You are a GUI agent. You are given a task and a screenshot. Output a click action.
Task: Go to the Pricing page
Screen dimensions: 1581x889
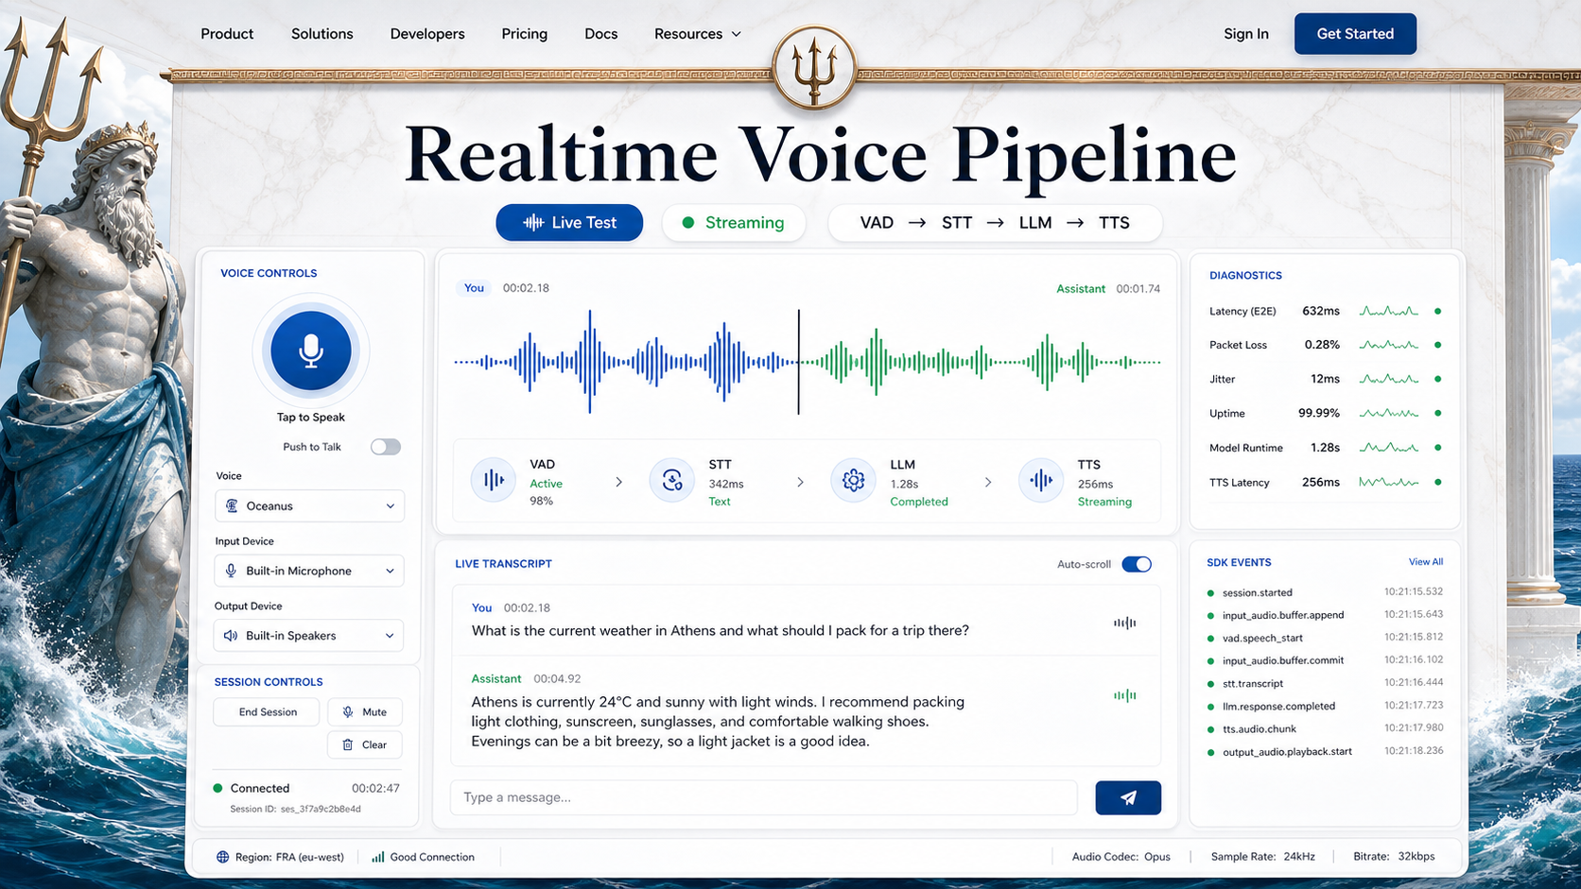pos(525,34)
